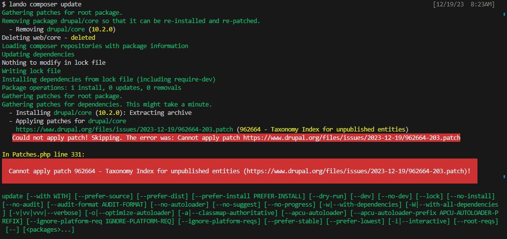Click the line "Deleting web/core - deleted"
This screenshot has height=239, width=507.
pyautogui.click(x=49, y=38)
